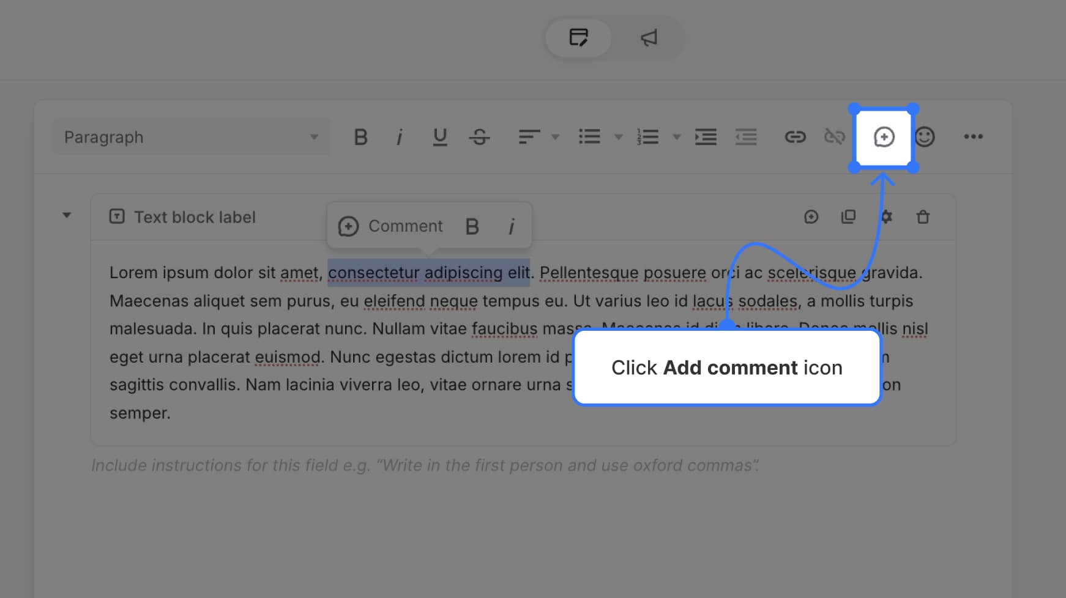The width and height of the screenshot is (1066, 598).
Task: Click the word 'euismod' in the paragraph
Action: (x=288, y=357)
